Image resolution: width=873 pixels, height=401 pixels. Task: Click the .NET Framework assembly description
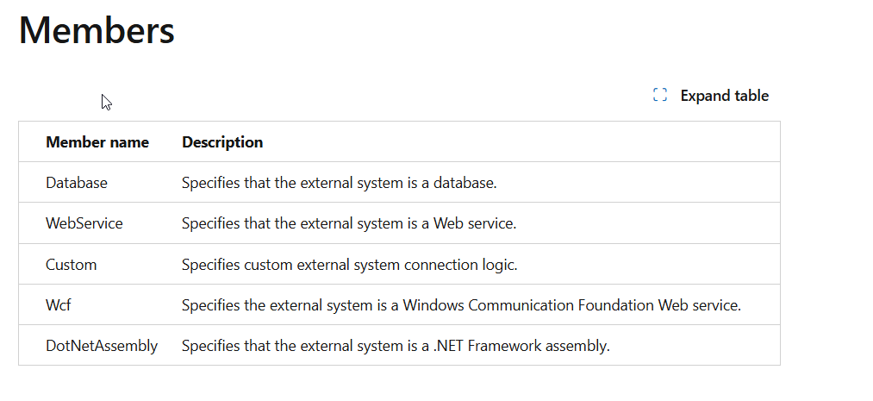tap(396, 346)
